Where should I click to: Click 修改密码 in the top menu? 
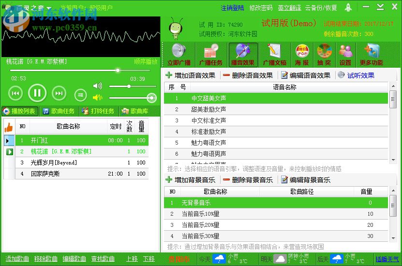[261, 8]
